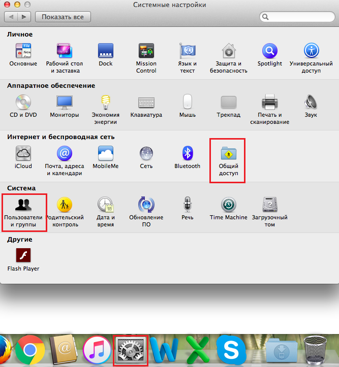The height and width of the screenshot is (367, 339).
Task: Click the Показать все button
Action: pos(63,17)
